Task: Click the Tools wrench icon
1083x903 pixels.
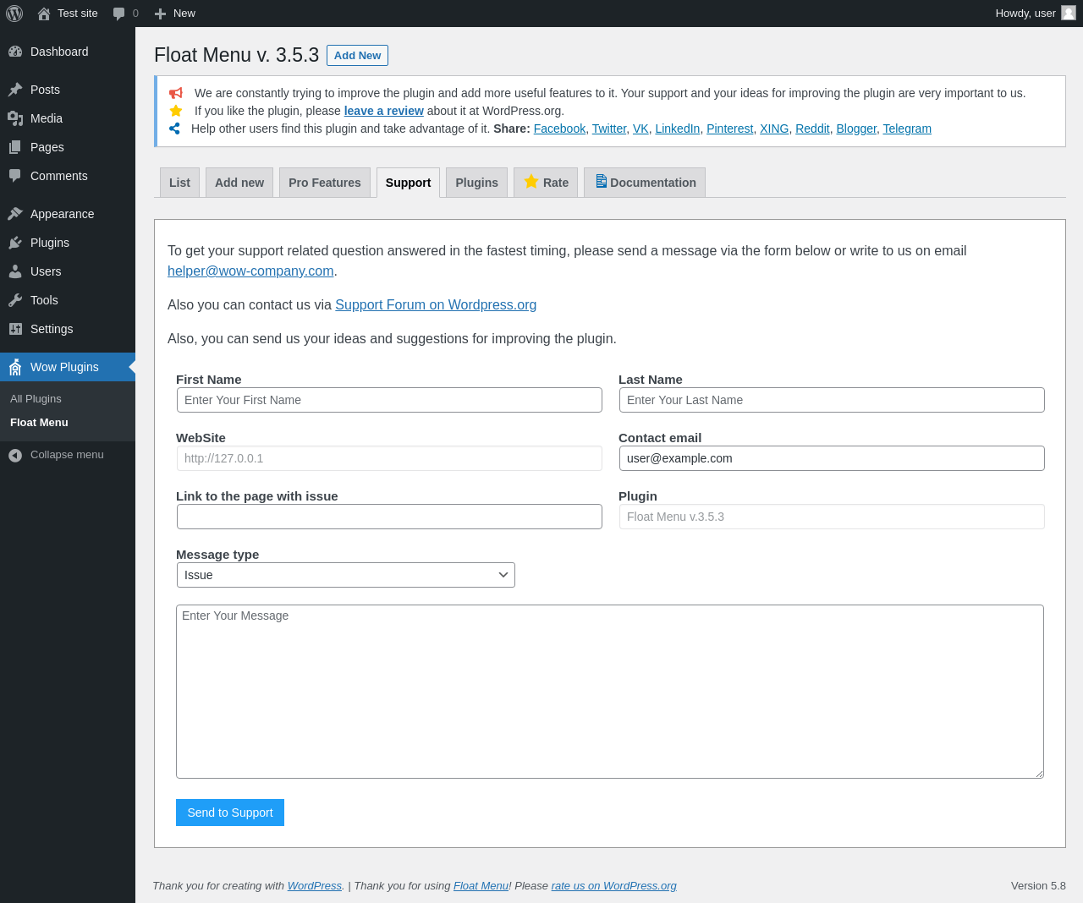Action: (x=15, y=300)
